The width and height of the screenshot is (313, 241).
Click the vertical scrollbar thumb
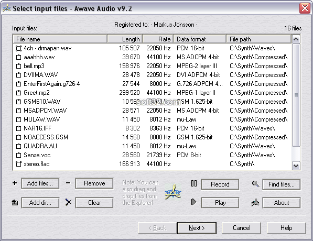click(296, 95)
